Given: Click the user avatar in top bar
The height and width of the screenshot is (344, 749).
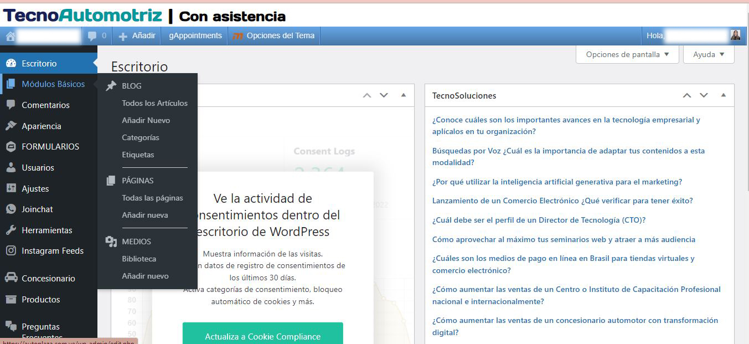Looking at the screenshot, I should 735,35.
